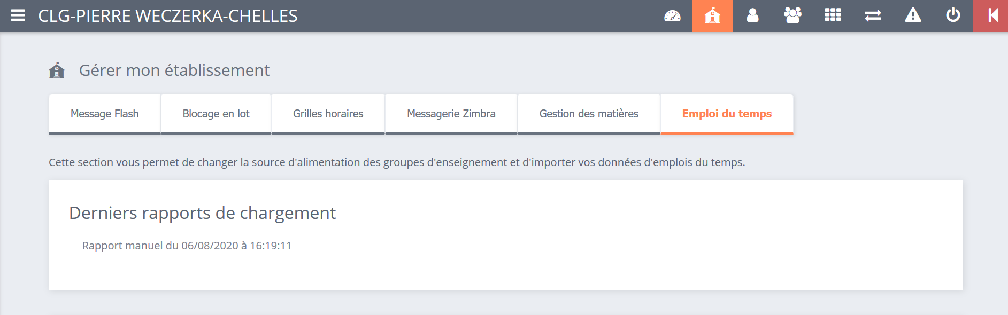
Task: Open the Blocage en lot tab
Action: 216,114
